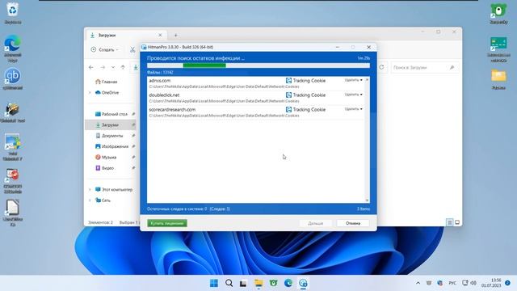Image resolution: width=517 pixels, height=291 pixels.
Task: Select the Загрузки tab in Explorer
Action: click(125, 36)
